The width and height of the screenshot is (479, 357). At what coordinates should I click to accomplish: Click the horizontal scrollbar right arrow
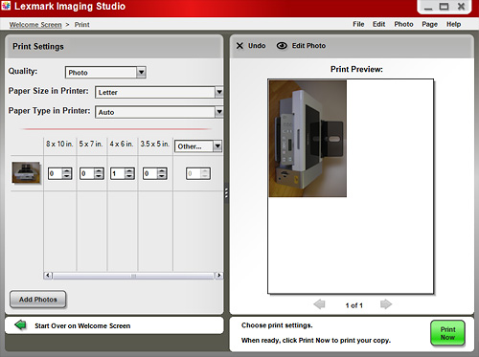[218, 275]
